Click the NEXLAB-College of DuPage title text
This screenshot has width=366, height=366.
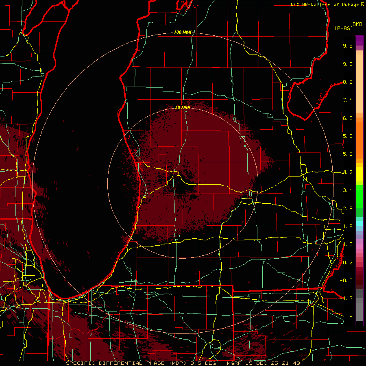(325, 4)
